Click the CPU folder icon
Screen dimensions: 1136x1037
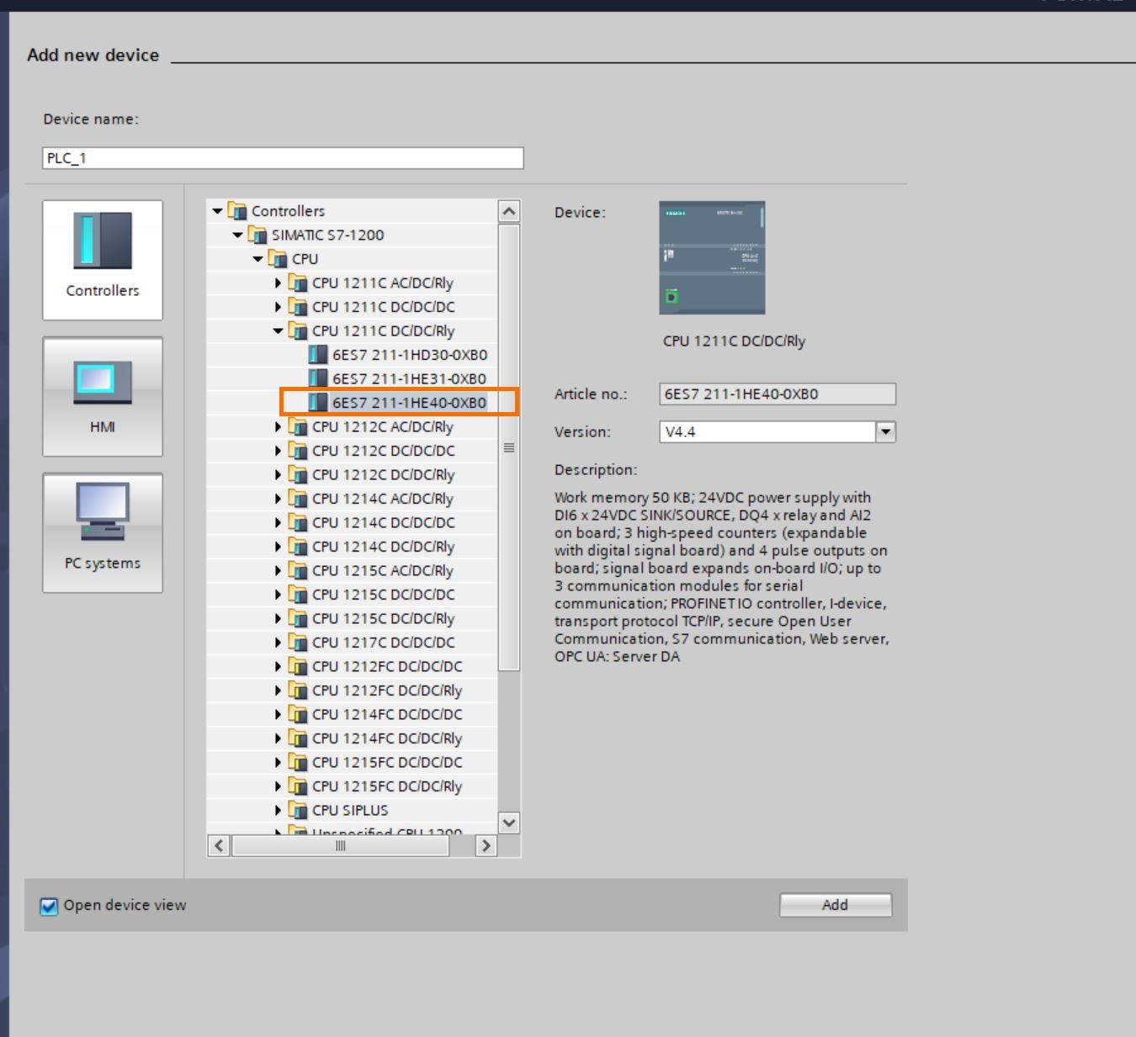pyautogui.click(x=278, y=259)
